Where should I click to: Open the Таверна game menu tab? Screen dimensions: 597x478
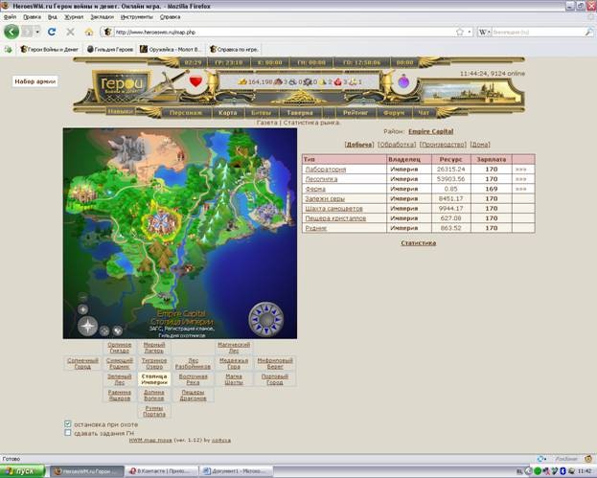300,113
